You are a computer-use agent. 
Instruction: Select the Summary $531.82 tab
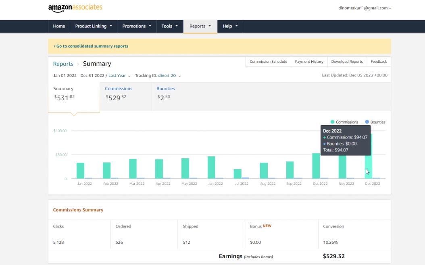(74, 97)
